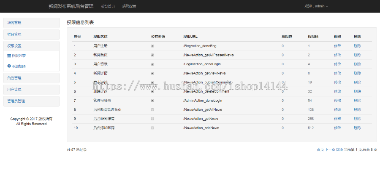
Task: Click the /RegAction_doneReg URL cell
Action: click(200, 46)
